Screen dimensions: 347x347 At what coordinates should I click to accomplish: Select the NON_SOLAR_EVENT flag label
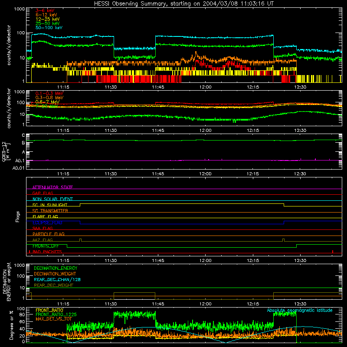click(52, 199)
